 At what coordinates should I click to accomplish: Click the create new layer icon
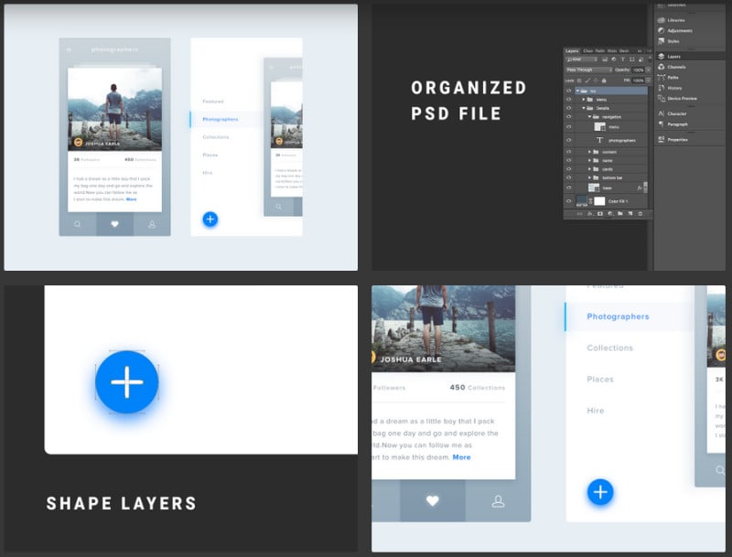tap(630, 213)
